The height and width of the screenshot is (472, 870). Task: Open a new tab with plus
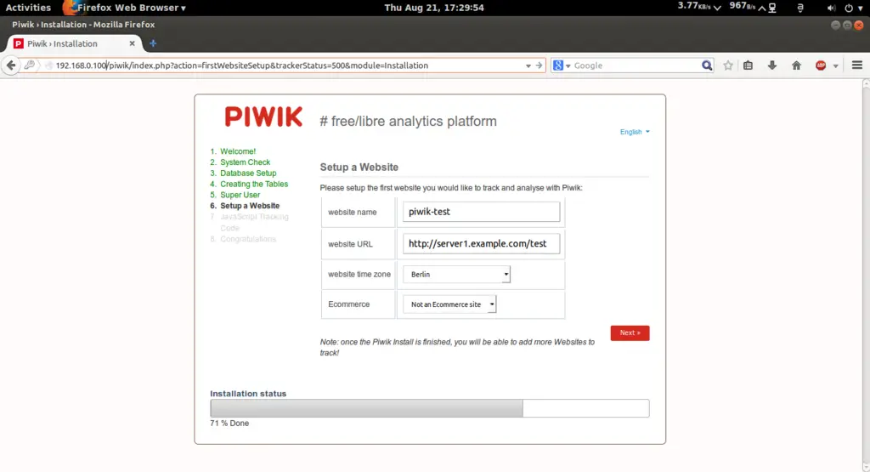(x=153, y=43)
